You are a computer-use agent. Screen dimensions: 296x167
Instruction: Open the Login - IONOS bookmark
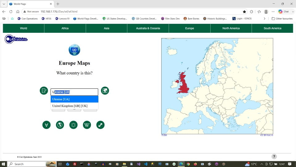click(242, 19)
